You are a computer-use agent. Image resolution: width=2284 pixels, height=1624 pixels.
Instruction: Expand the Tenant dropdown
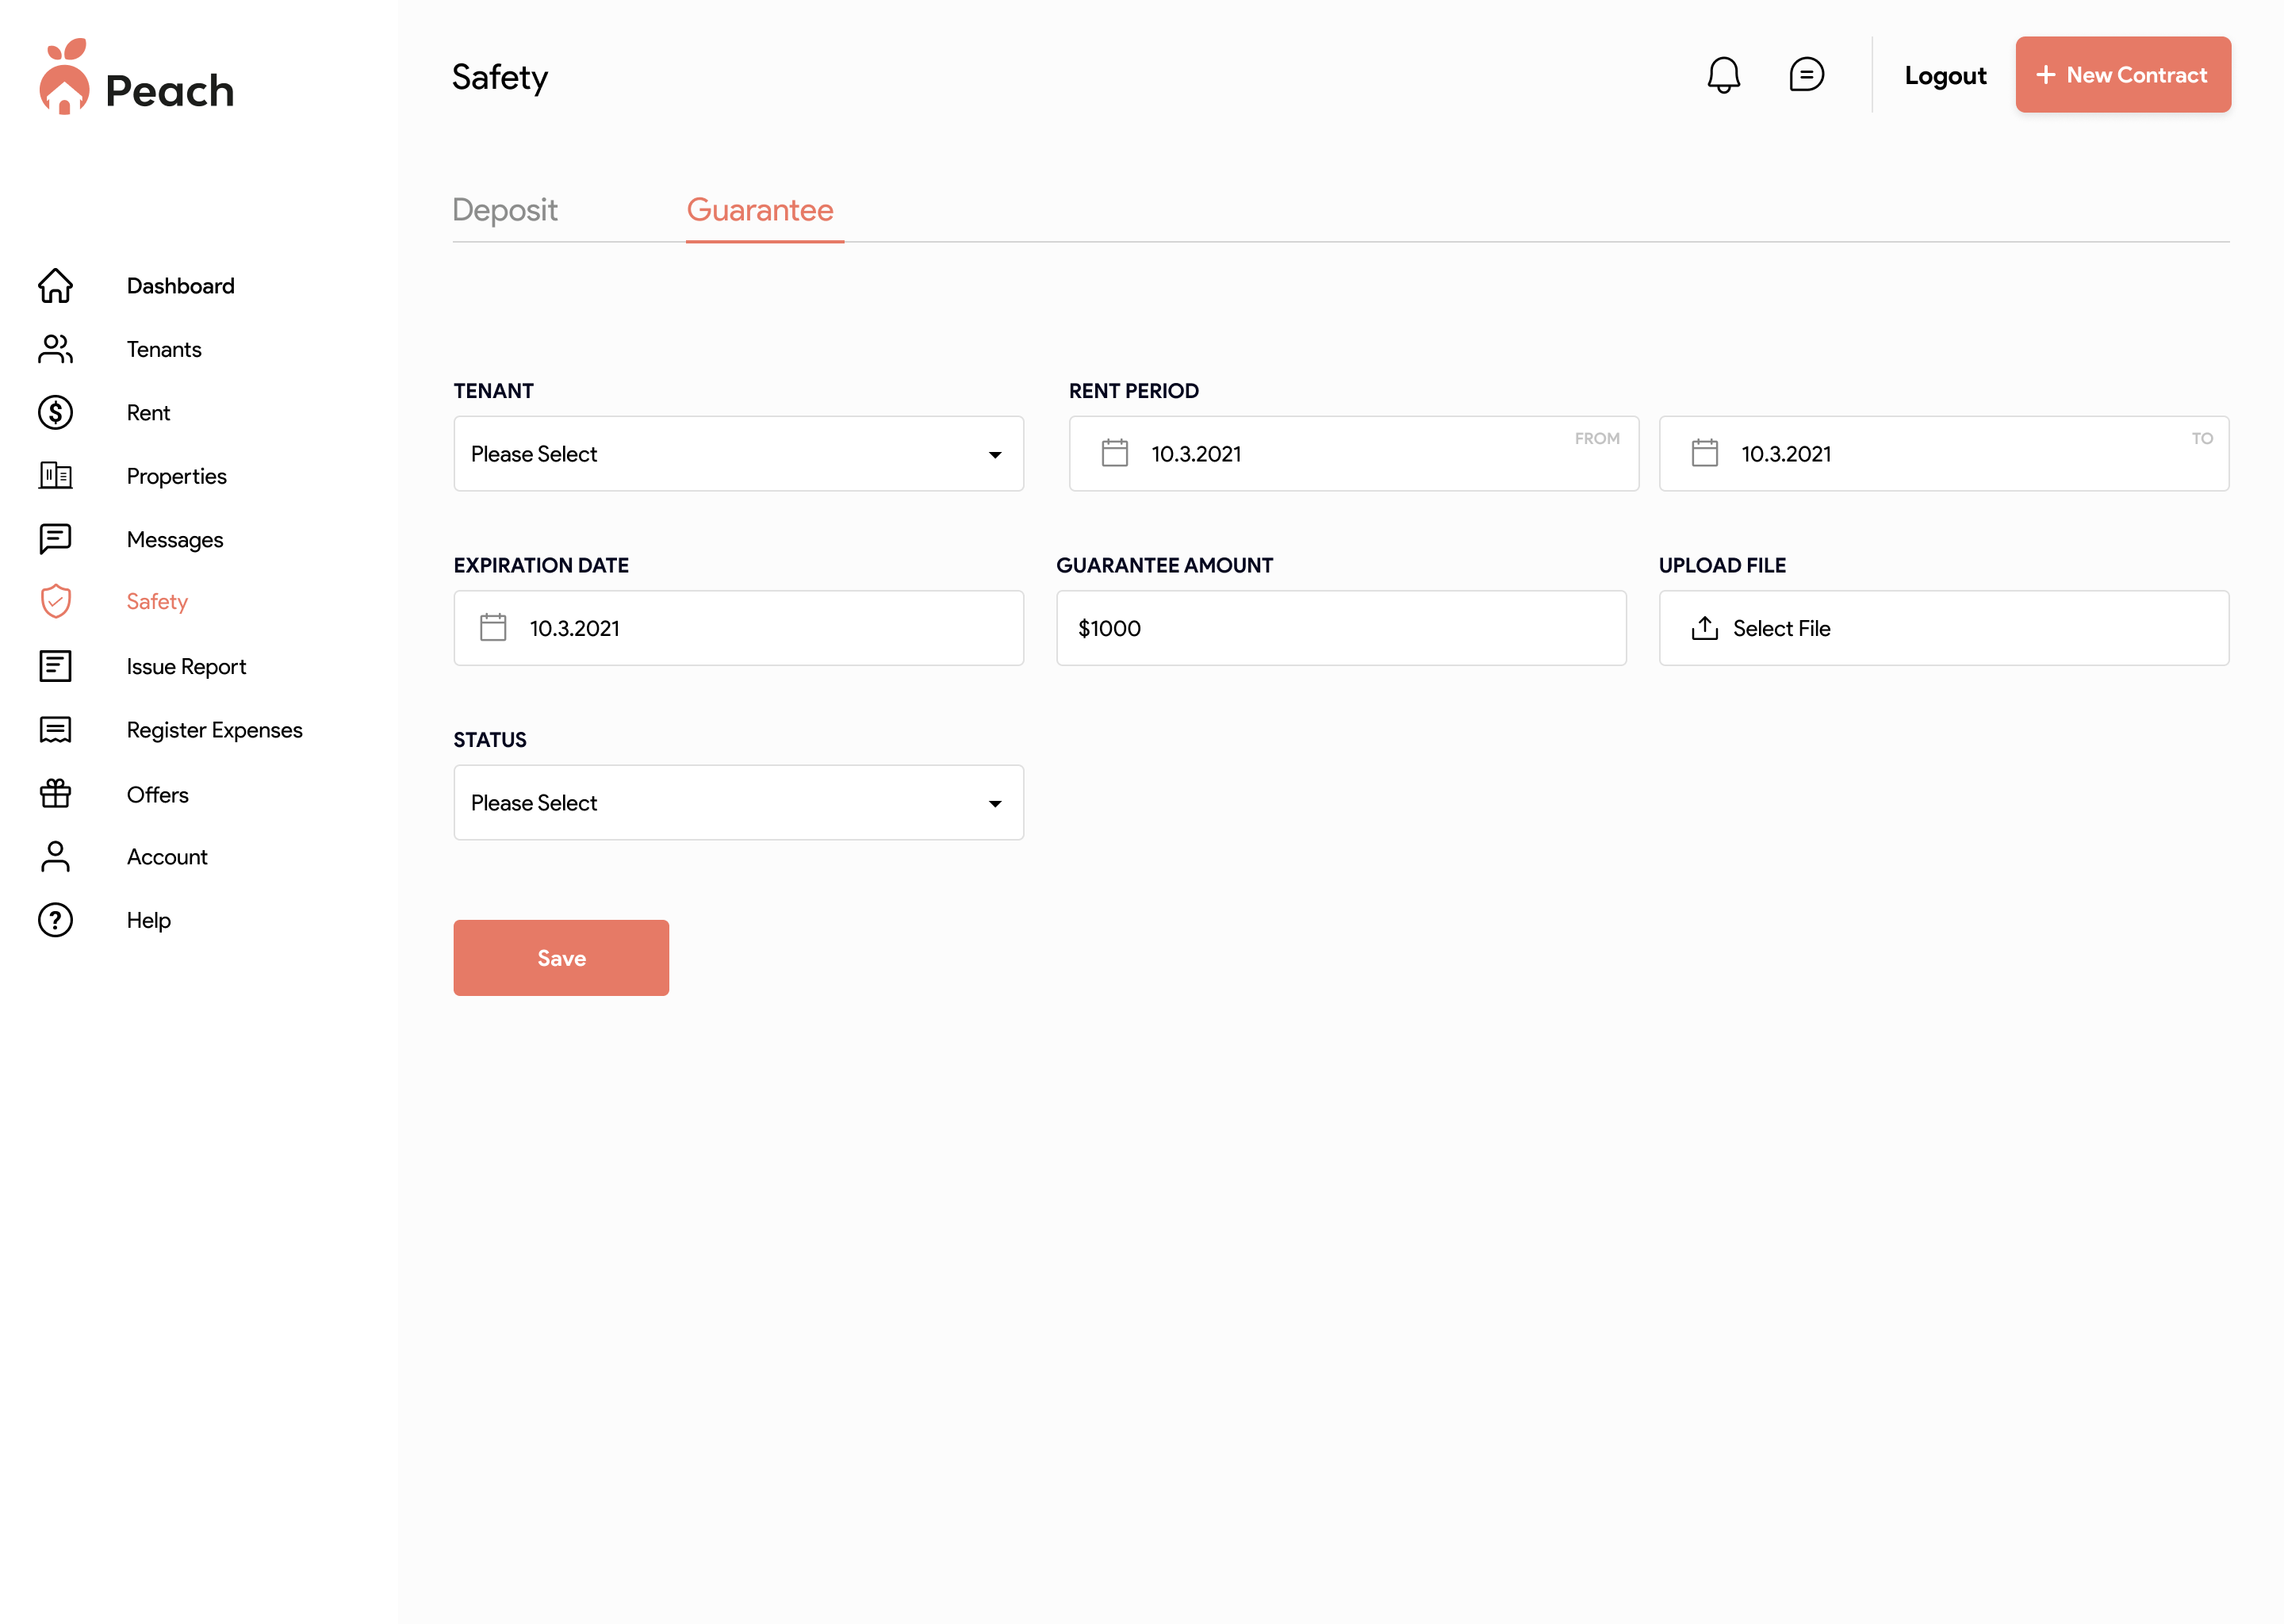coord(738,454)
